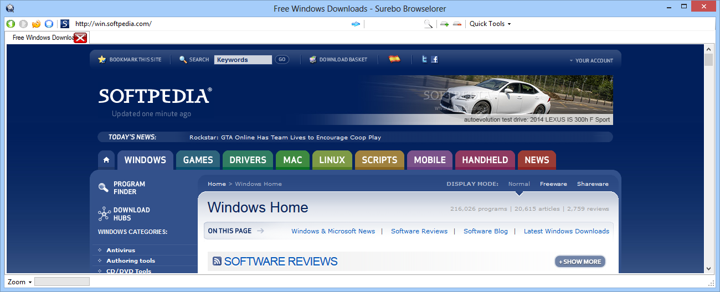This screenshot has height=292, width=720.
Task: Click the blue Go arrow beside address bar
Action: pos(356,24)
